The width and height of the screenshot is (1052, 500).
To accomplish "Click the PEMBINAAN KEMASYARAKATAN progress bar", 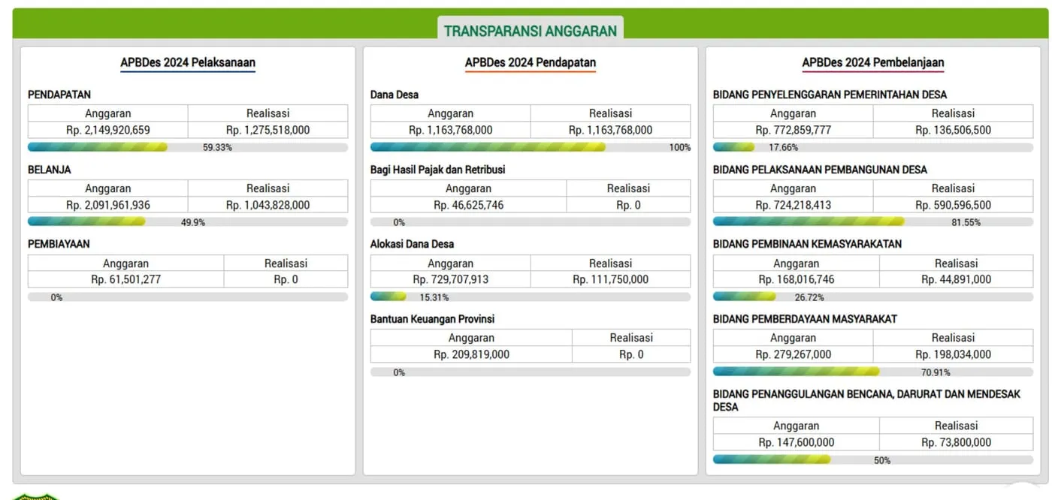I will (873, 297).
